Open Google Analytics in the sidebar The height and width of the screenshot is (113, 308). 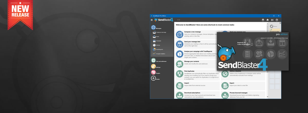(x=159, y=54)
